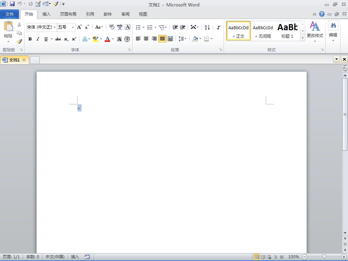The image size is (348, 261).
Task: Switch to the 审阅 Review tab
Action: pos(125,14)
